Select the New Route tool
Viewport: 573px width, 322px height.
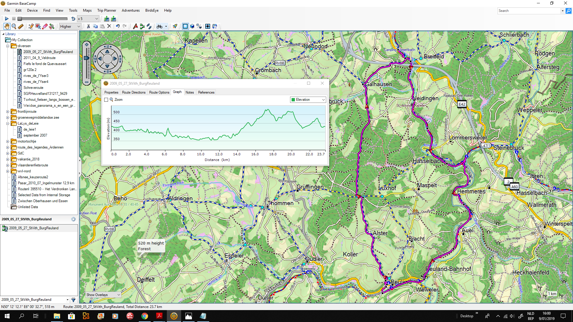(142, 26)
